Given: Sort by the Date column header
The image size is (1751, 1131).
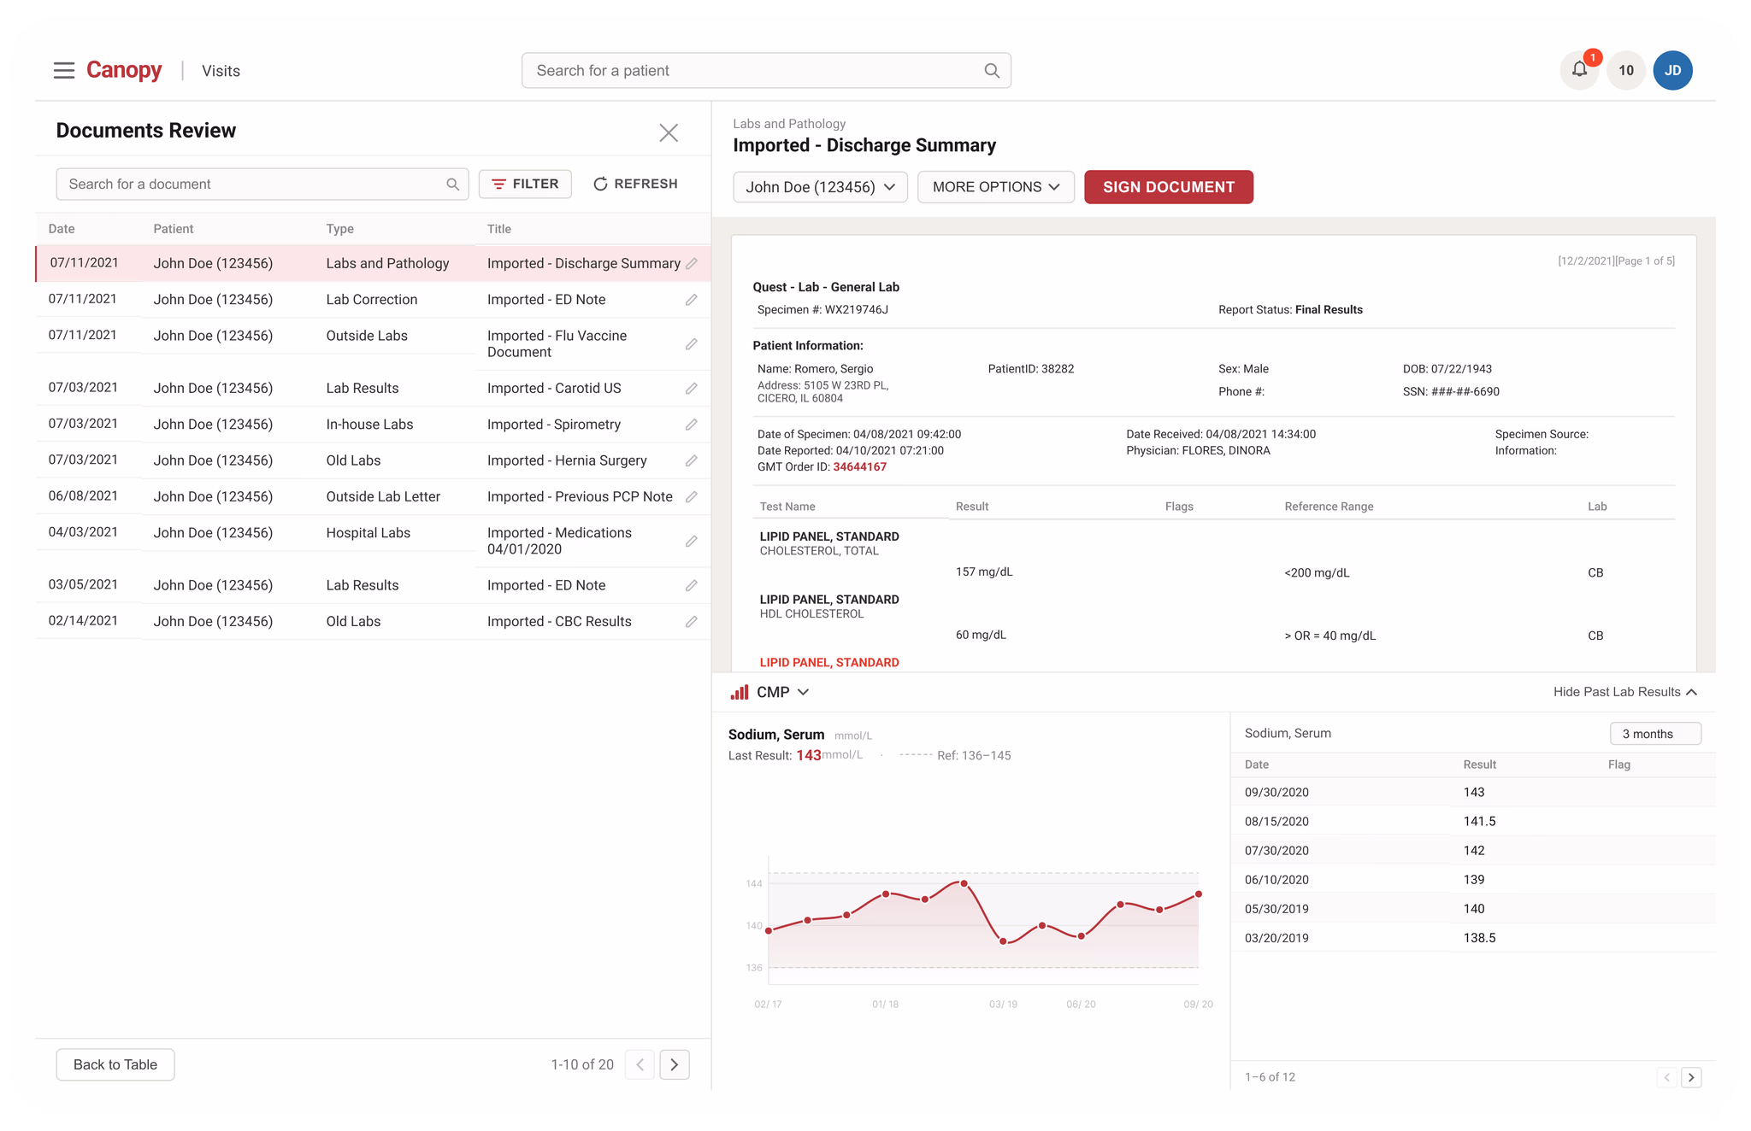Looking at the screenshot, I should coord(62,229).
